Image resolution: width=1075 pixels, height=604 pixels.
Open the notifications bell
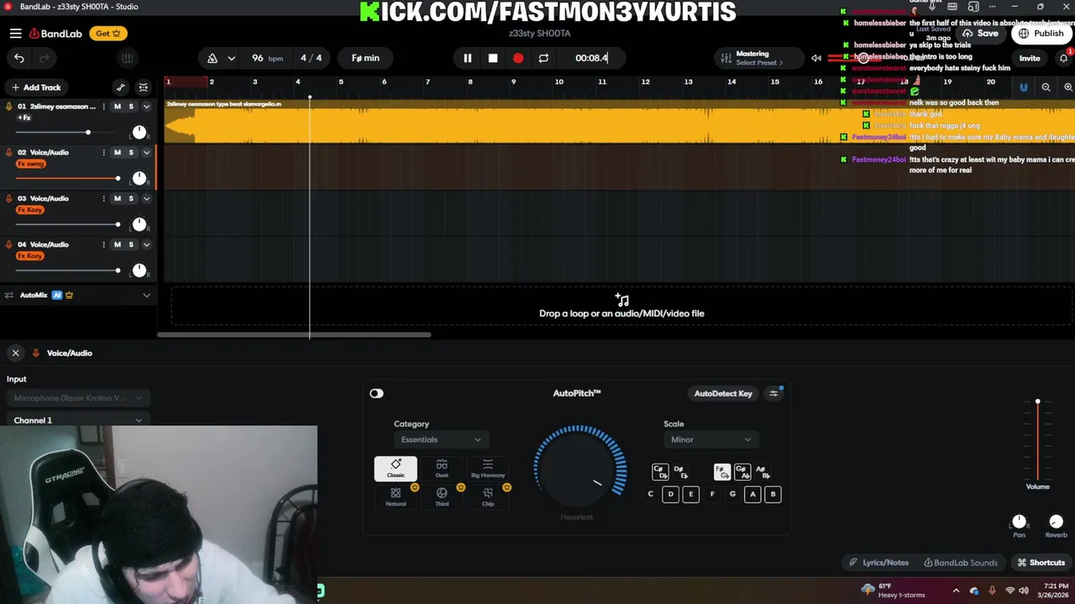coord(1063,58)
